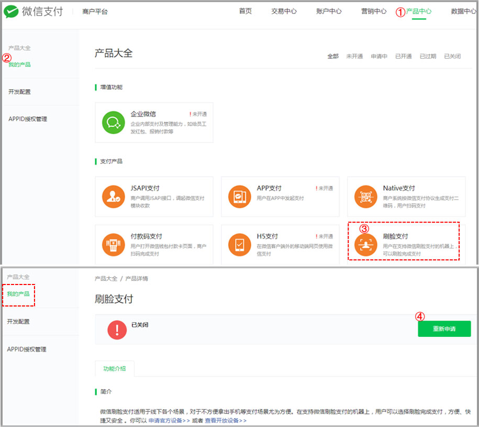This screenshot has height=427, width=479.
Task: Select 我的产品 in lower sidebar
Action: 18,294
